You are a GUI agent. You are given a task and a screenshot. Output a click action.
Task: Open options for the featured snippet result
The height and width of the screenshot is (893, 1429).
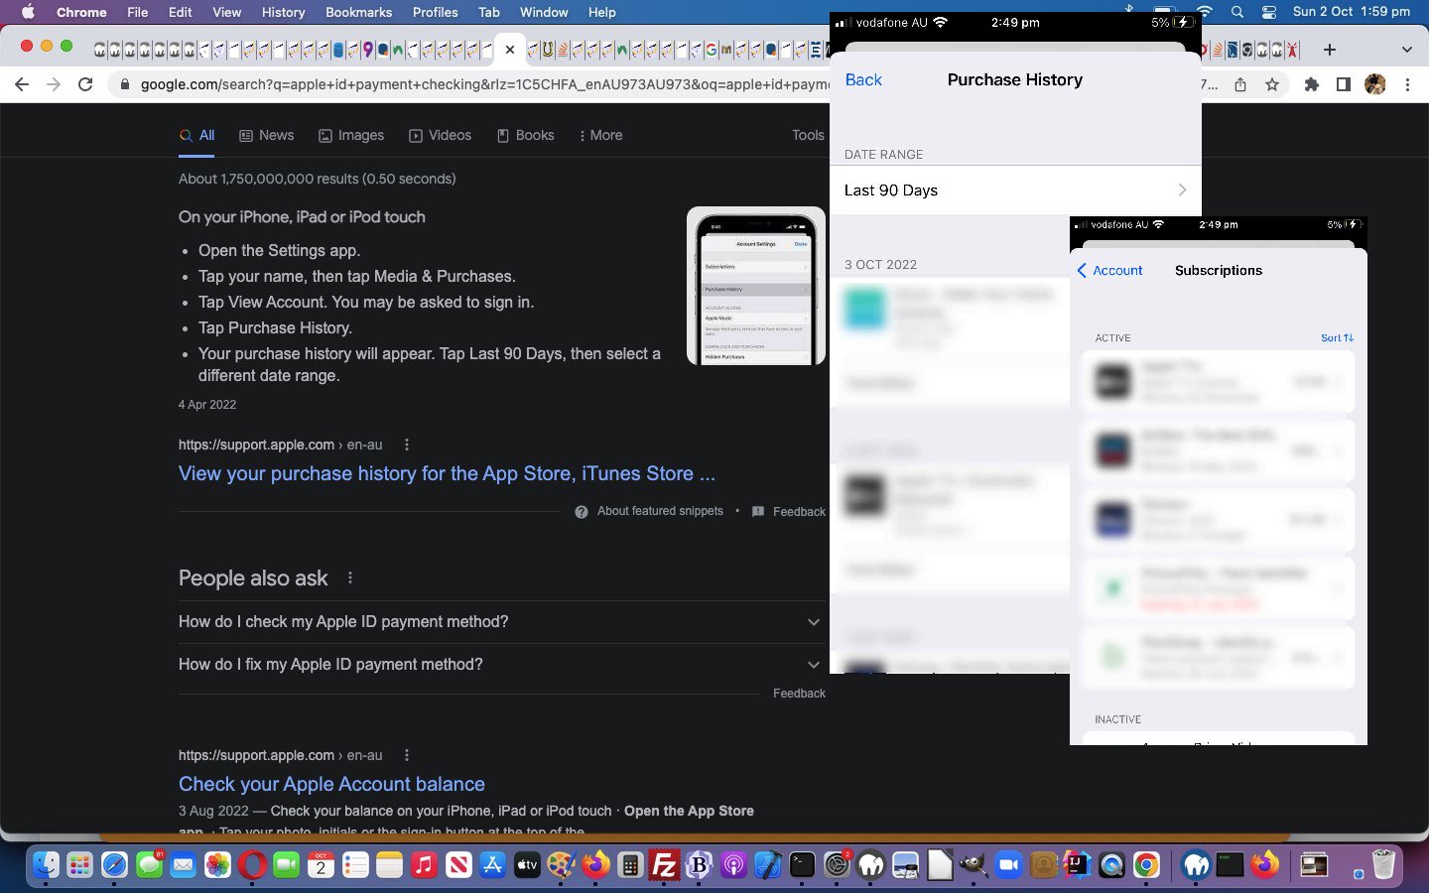407,445
